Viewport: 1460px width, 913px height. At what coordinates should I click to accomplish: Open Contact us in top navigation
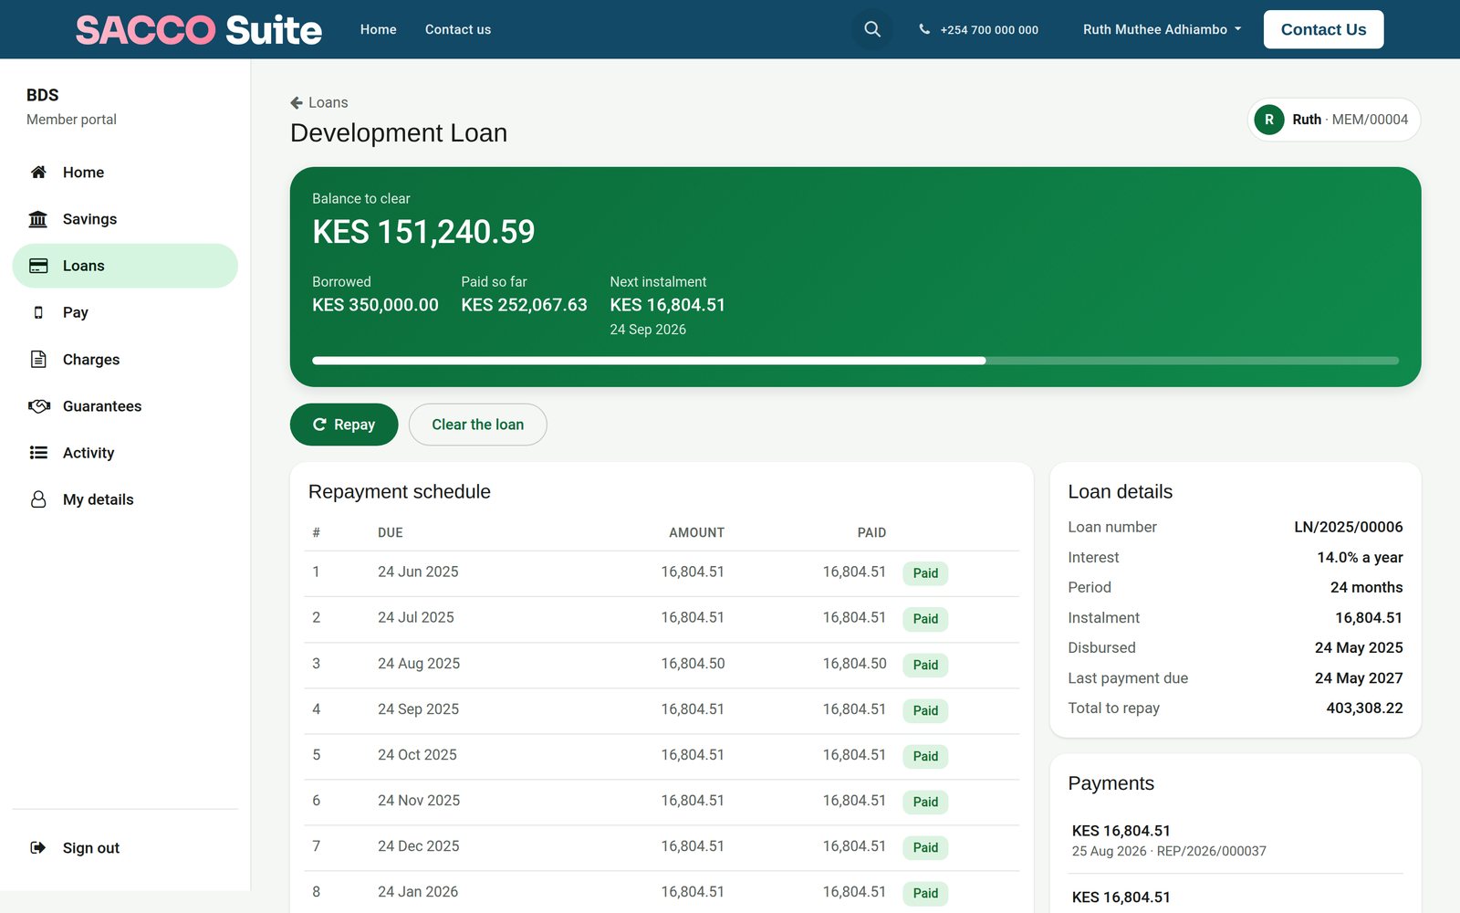click(x=458, y=29)
